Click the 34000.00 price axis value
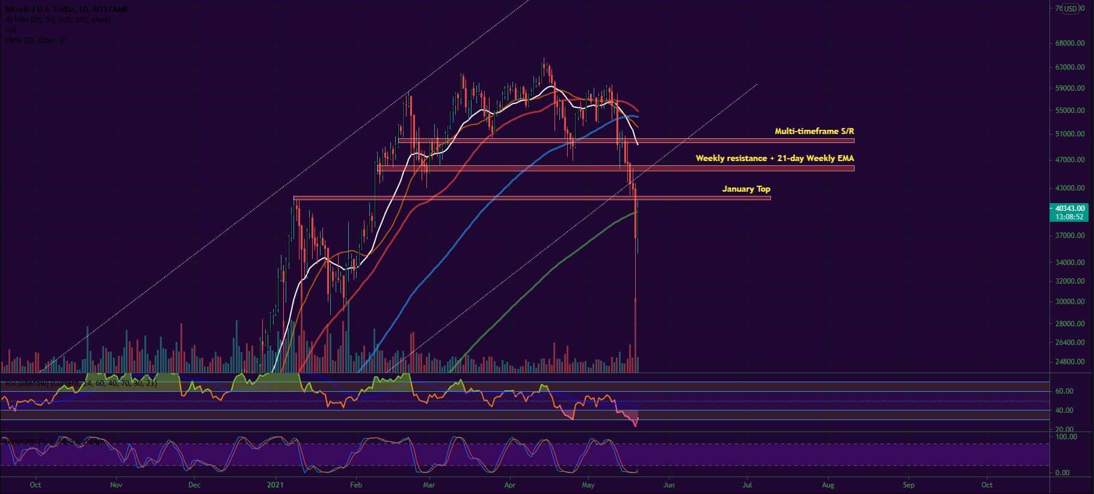 [x=1069, y=263]
